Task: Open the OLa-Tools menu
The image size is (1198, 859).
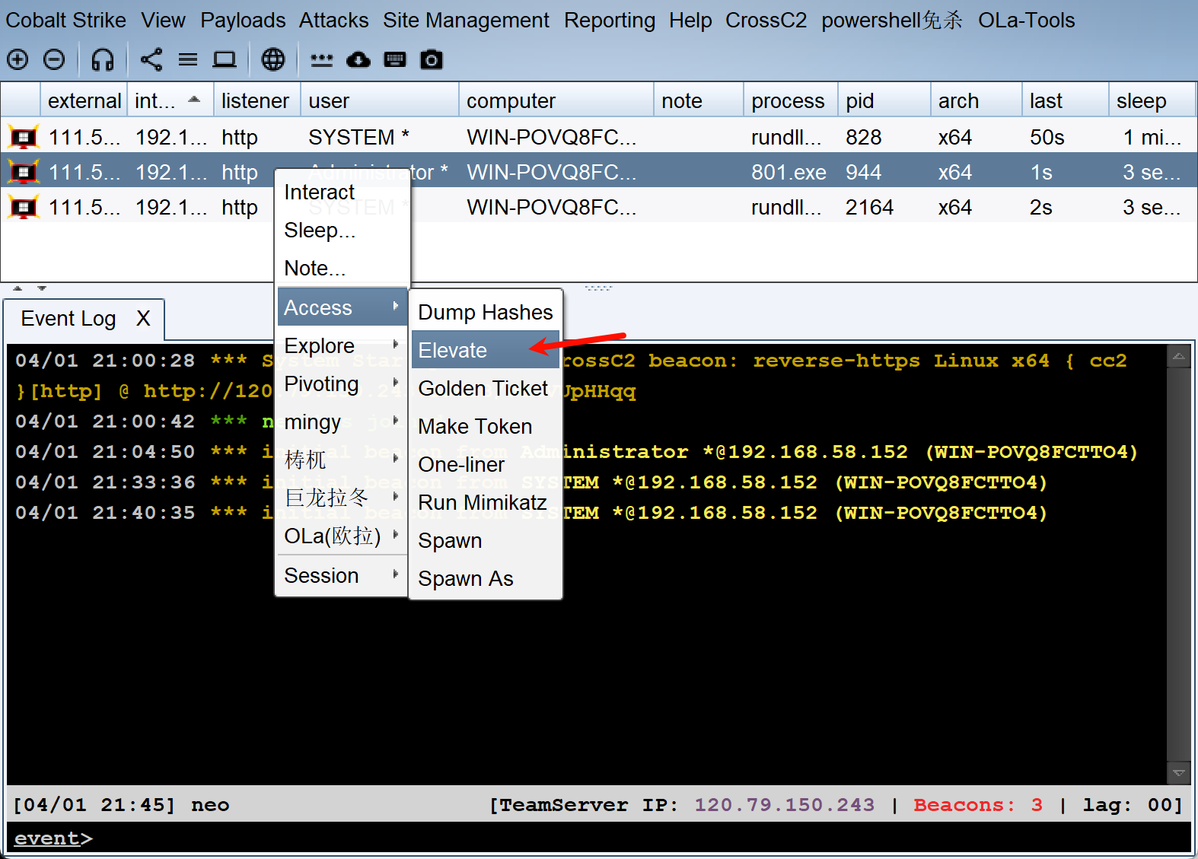Action: coord(1026,21)
